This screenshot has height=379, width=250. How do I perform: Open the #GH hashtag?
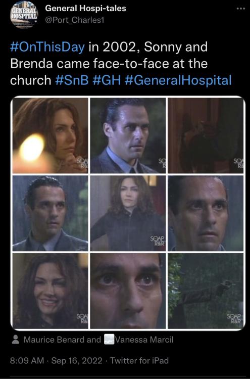[x=107, y=80]
